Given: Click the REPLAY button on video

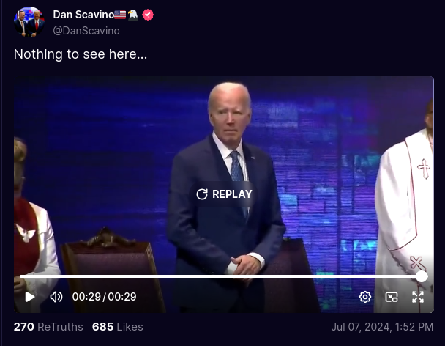Looking at the screenshot, I should [224, 194].
